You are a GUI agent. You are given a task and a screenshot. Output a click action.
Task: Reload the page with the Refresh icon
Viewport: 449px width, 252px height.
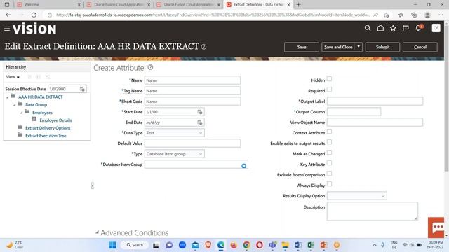tap(34, 15)
